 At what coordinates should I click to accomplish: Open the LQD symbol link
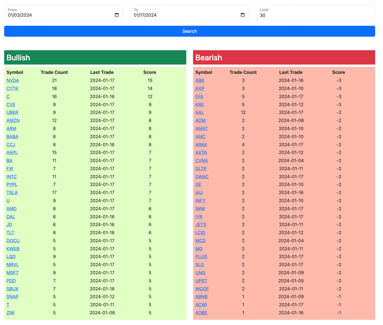pos(11,257)
